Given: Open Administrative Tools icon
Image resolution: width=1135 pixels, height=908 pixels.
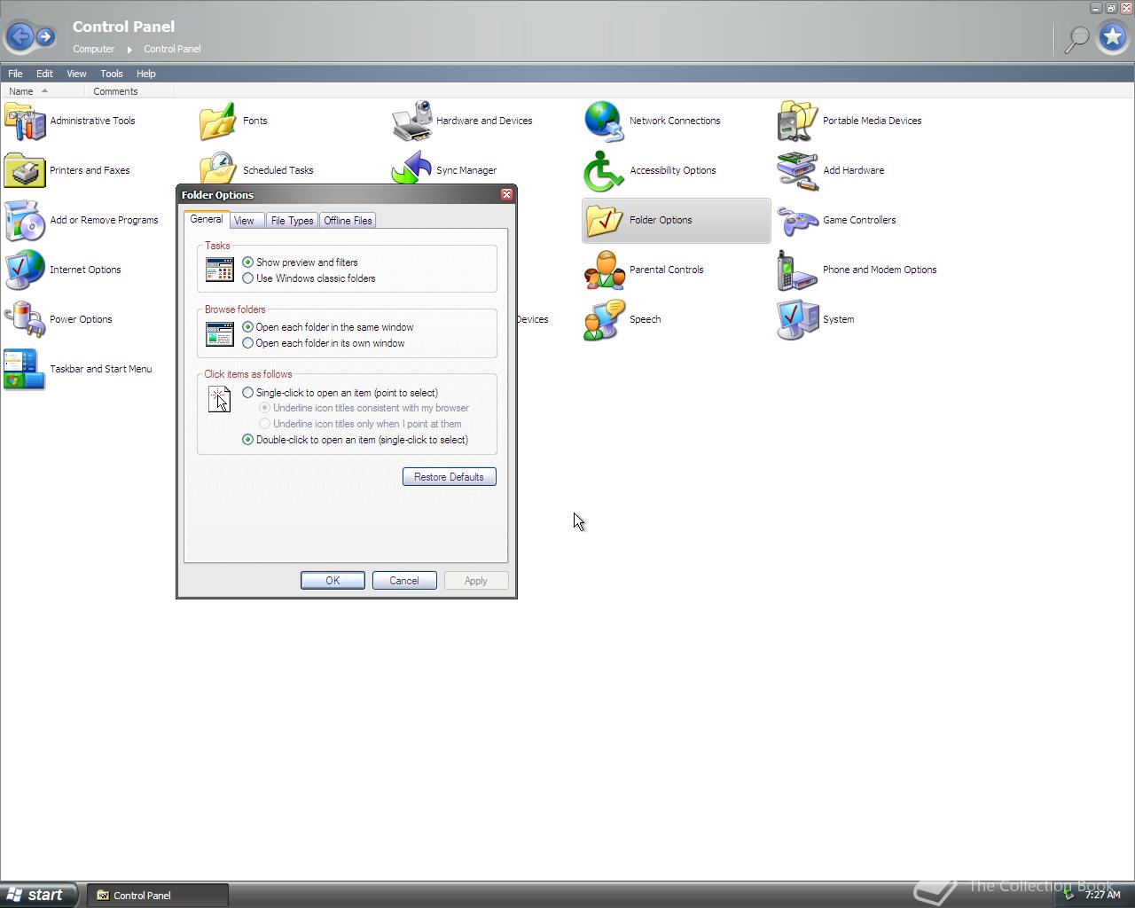Looking at the screenshot, I should 25,121.
